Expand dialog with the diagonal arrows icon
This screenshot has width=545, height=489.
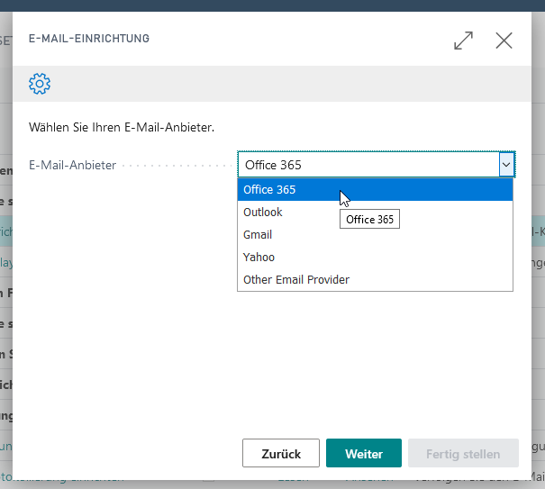tap(463, 41)
